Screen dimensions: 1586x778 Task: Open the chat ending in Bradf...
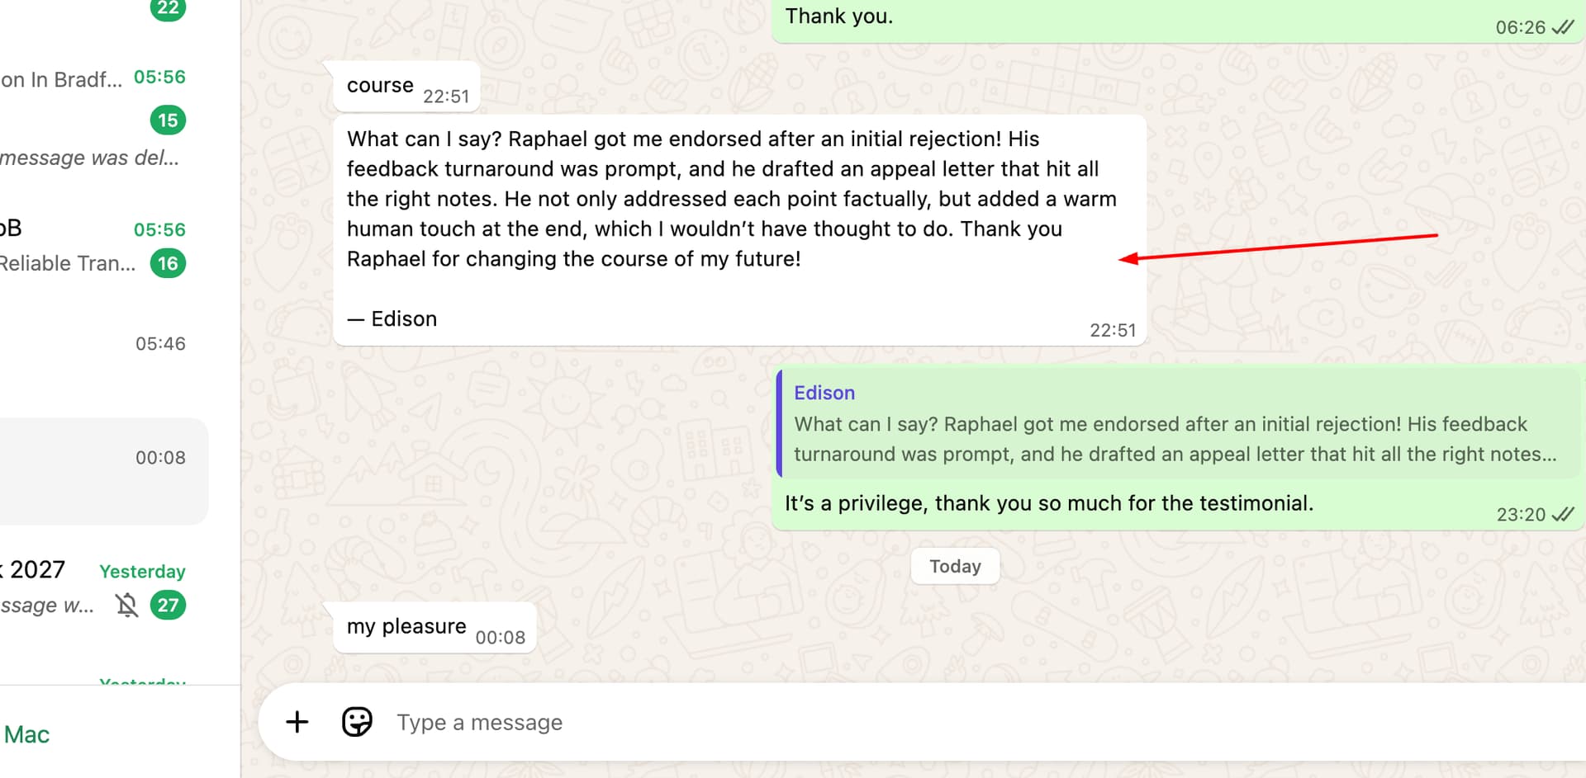click(x=62, y=80)
